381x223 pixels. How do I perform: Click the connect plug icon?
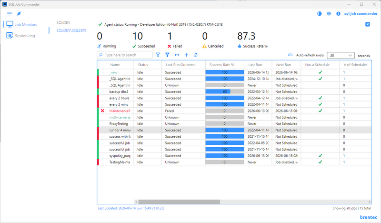coord(19,14)
